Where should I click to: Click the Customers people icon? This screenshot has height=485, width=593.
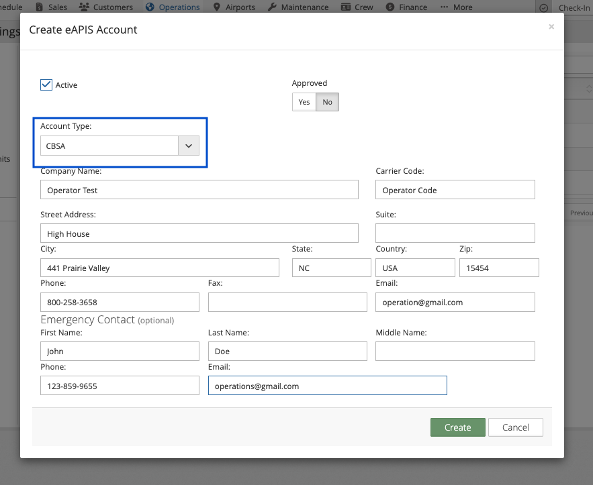click(84, 7)
